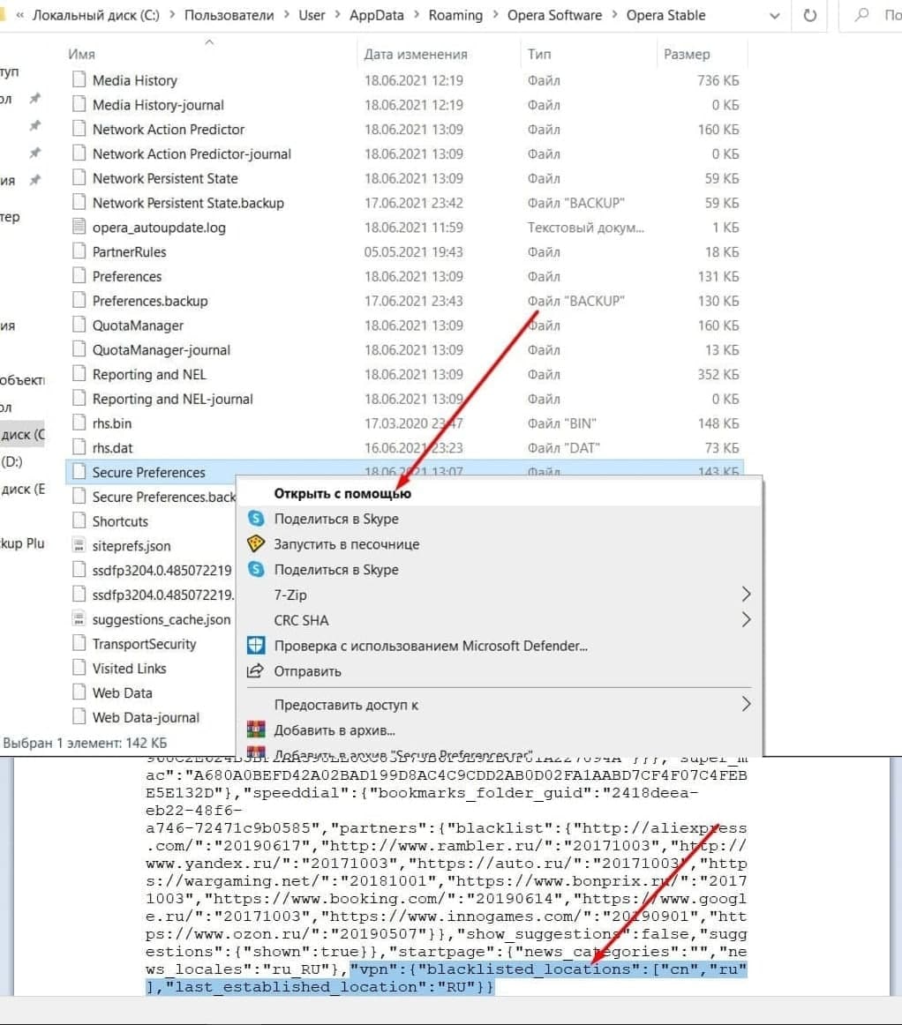Sort by the Дата изменения column header
The height and width of the screenshot is (1025, 902).
pyautogui.click(x=416, y=55)
